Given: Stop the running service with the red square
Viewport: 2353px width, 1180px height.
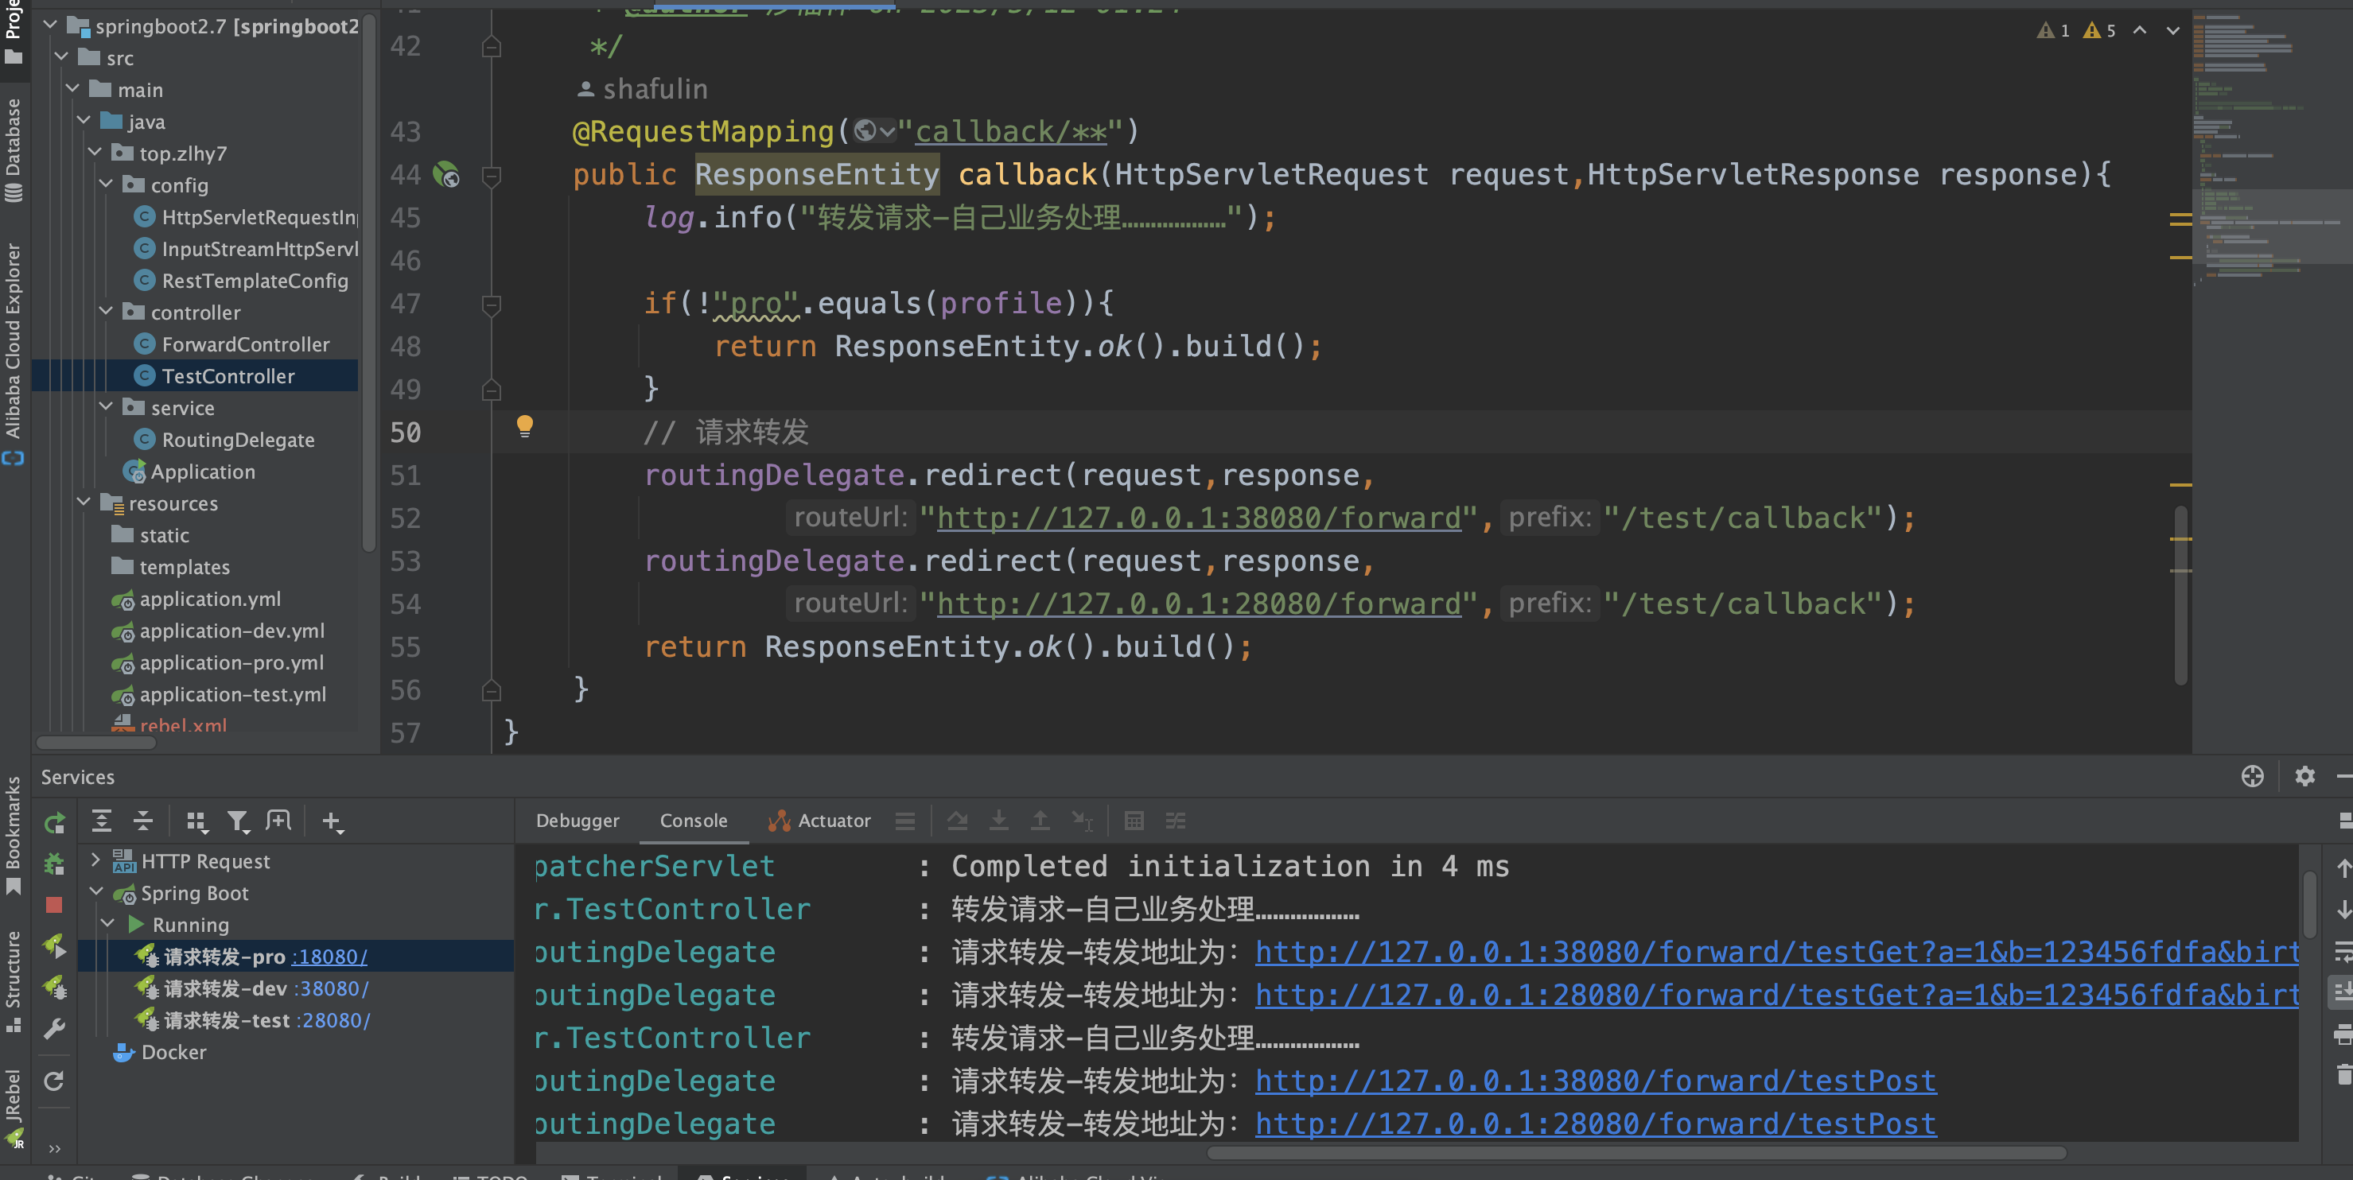Looking at the screenshot, I should [x=55, y=905].
